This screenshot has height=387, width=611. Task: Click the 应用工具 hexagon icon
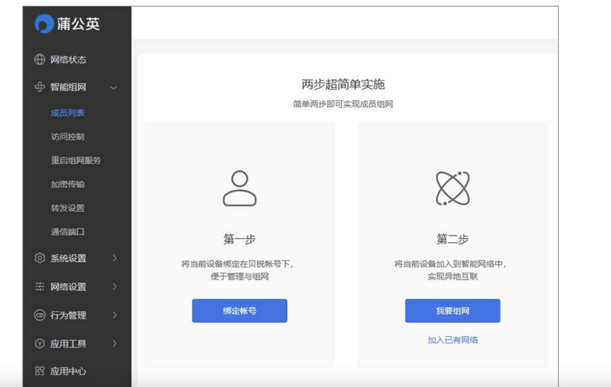click(x=40, y=344)
